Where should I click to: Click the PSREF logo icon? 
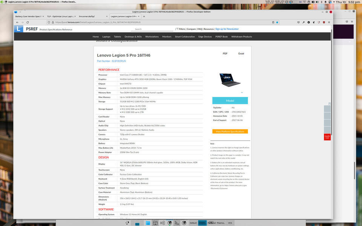click(18, 29)
